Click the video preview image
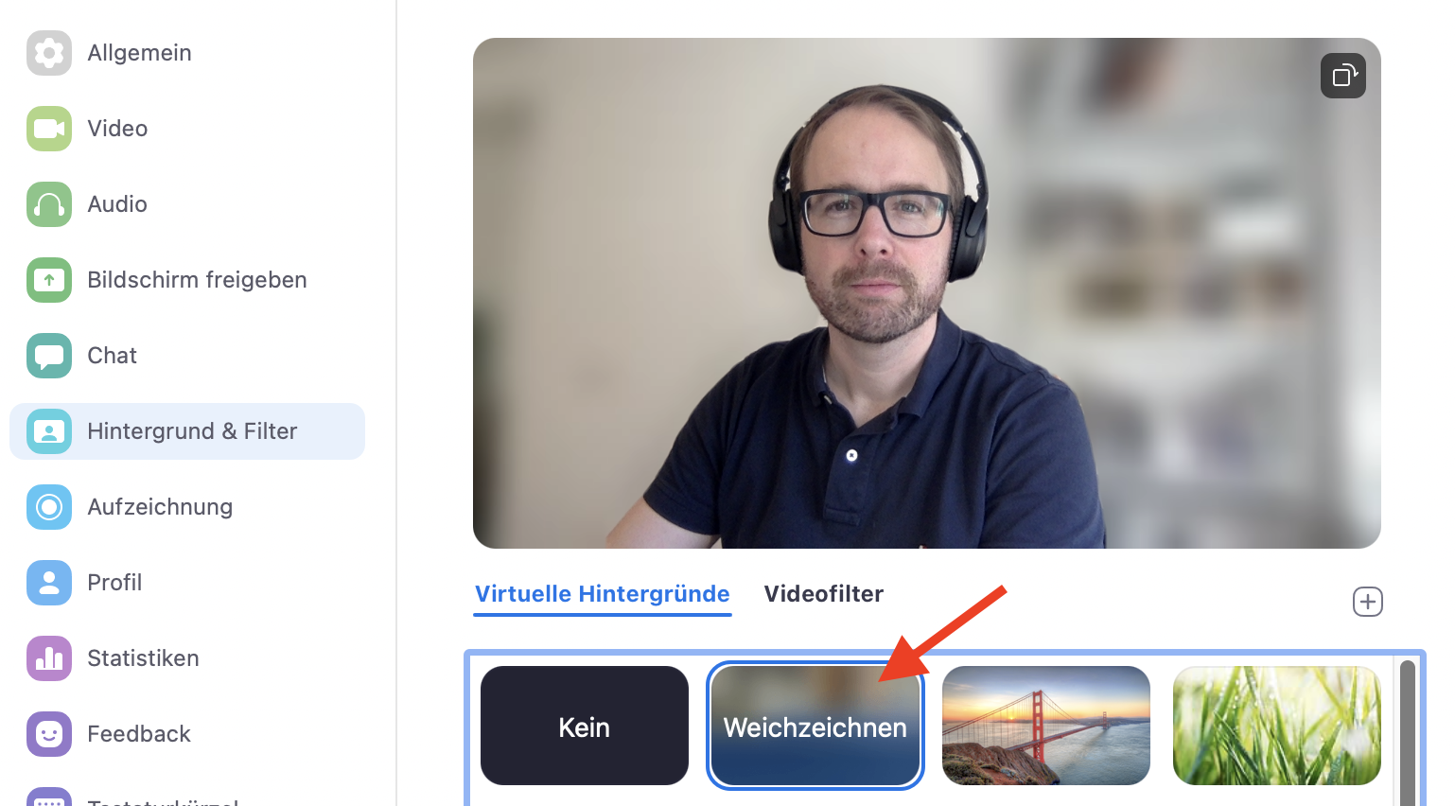1455x806 pixels. click(927, 293)
